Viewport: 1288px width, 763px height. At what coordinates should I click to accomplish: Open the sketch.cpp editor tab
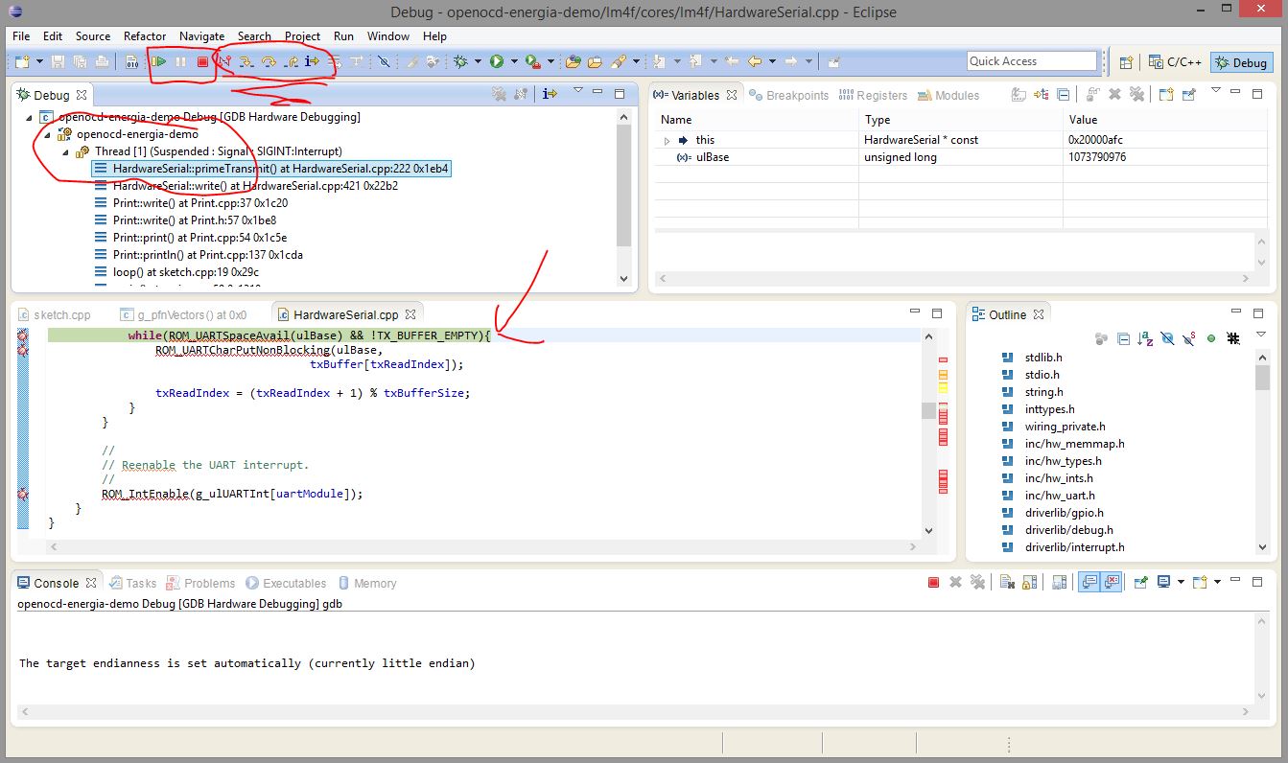pos(55,314)
